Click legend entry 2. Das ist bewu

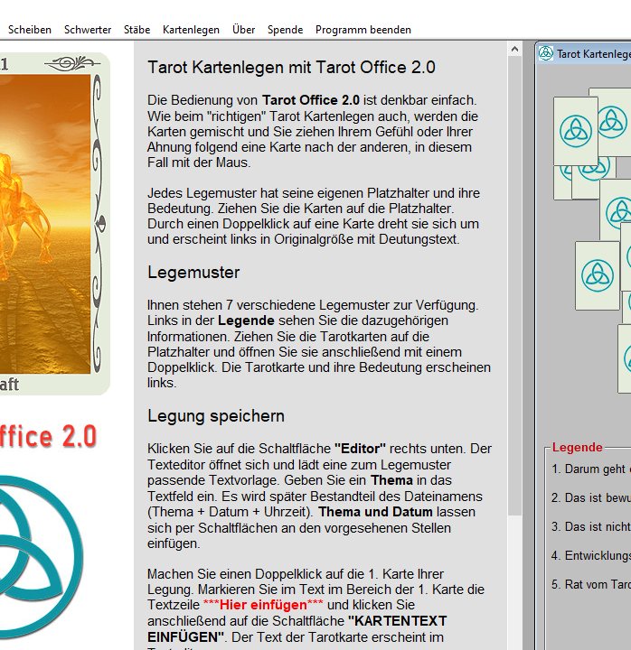coord(591,497)
